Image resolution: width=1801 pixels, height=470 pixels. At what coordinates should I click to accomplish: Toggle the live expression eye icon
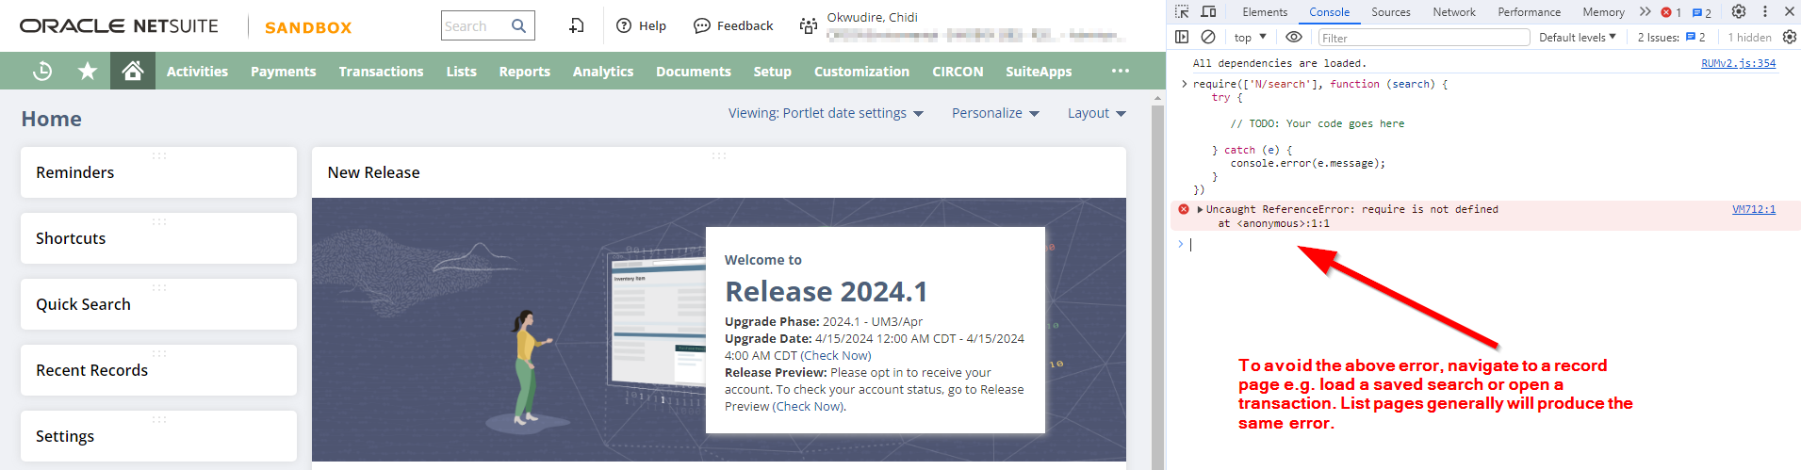(x=1294, y=37)
